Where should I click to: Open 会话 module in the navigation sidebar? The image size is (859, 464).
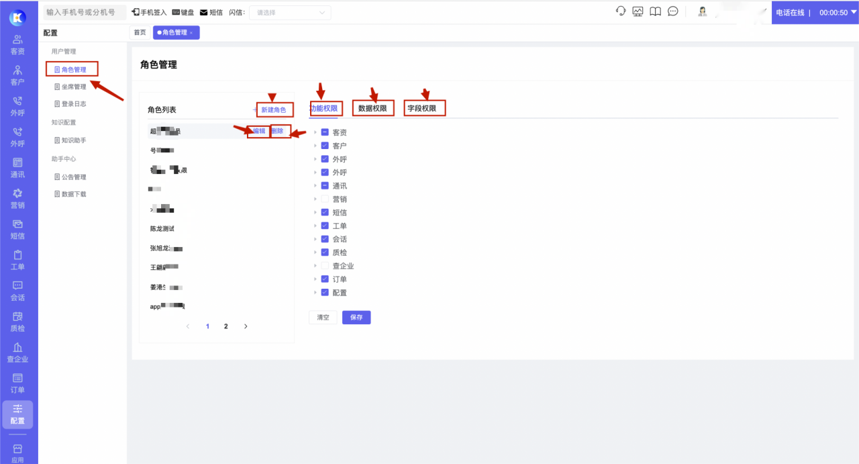[x=18, y=291]
